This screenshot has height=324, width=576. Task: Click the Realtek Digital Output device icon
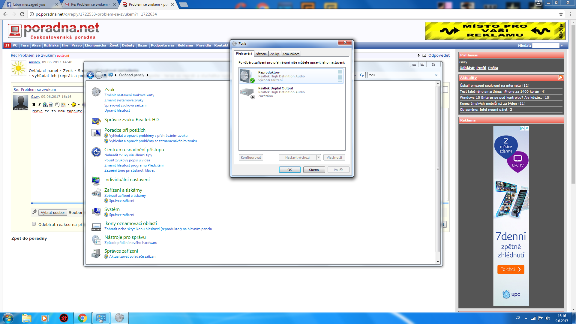point(247,92)
